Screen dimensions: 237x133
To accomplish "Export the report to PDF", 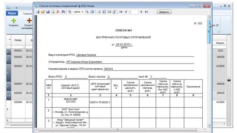I will tap(58, 12).
